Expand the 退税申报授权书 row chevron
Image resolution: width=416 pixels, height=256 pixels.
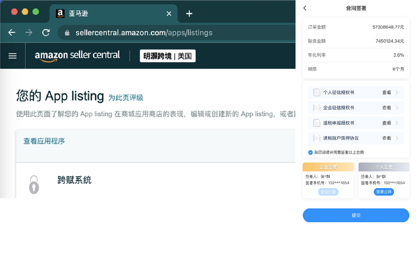(x=397, y=123)
